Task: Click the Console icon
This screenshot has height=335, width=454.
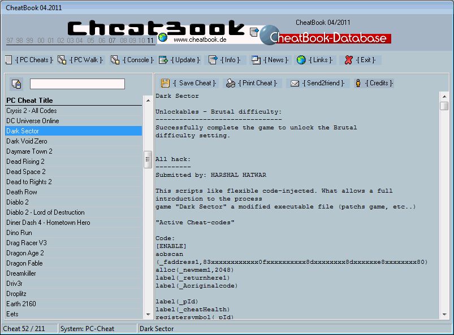Action: (115, 60)
